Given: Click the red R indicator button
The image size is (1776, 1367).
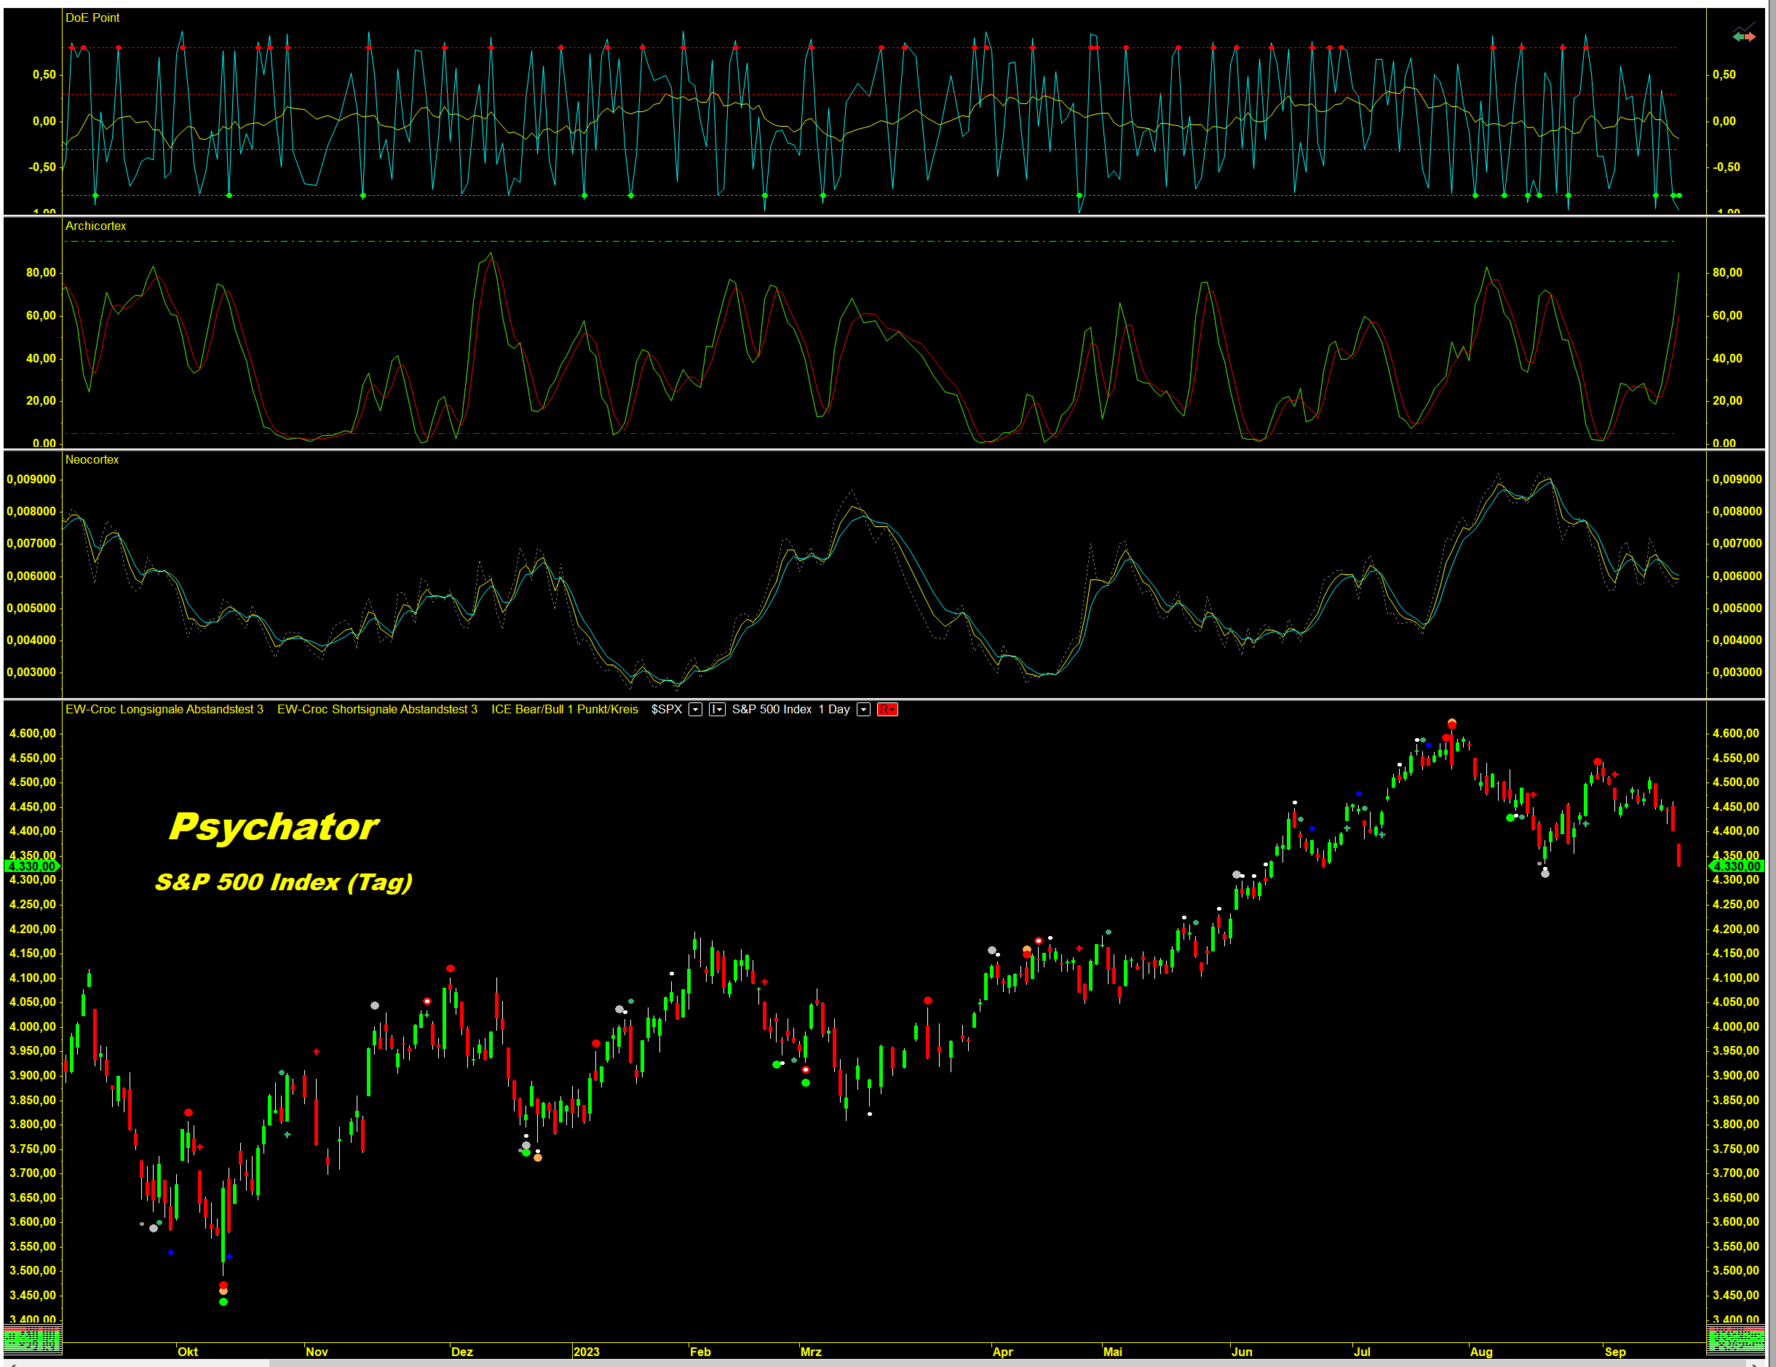Looking at the screenshot, I should point(887,710).
